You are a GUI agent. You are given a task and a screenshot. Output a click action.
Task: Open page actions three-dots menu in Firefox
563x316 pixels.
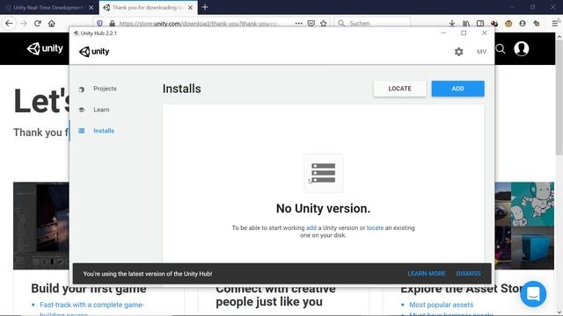pos(298,24)
